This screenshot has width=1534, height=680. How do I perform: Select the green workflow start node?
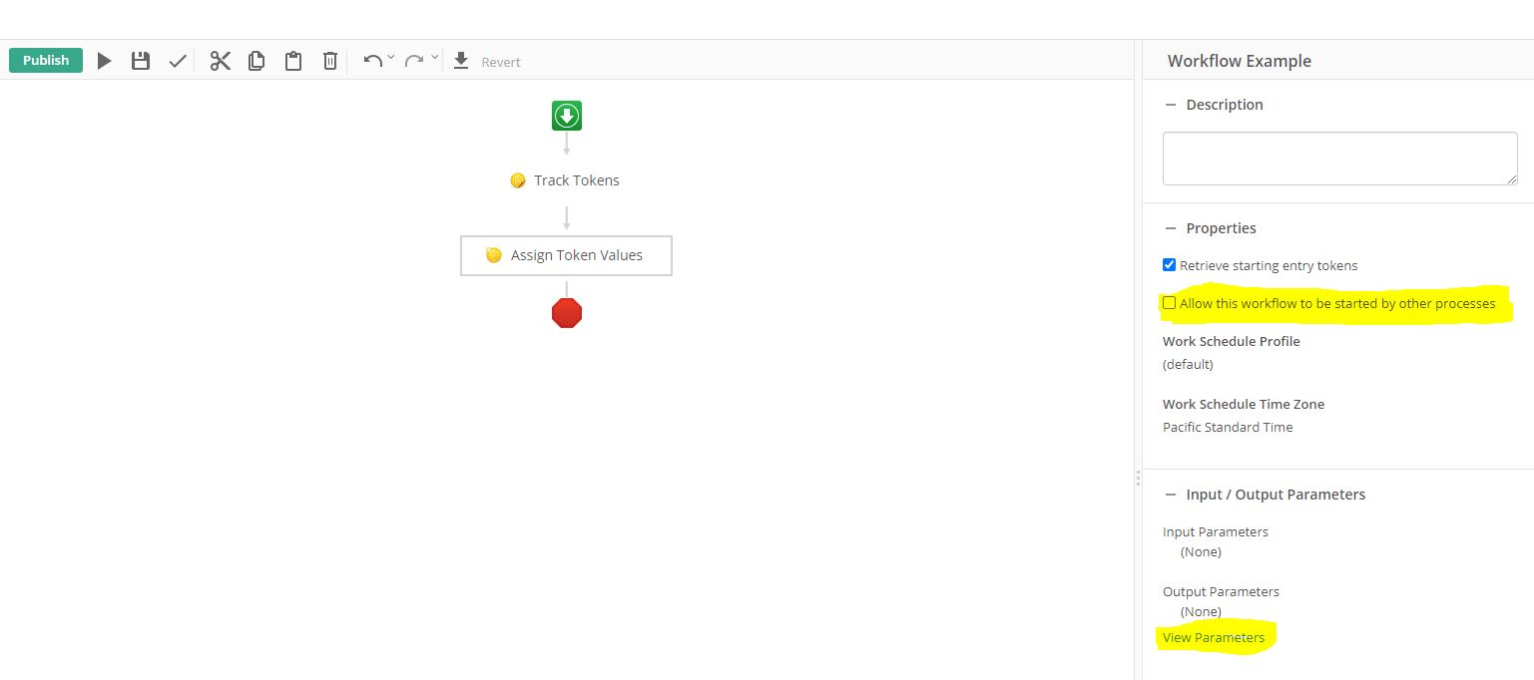point(567,116)
